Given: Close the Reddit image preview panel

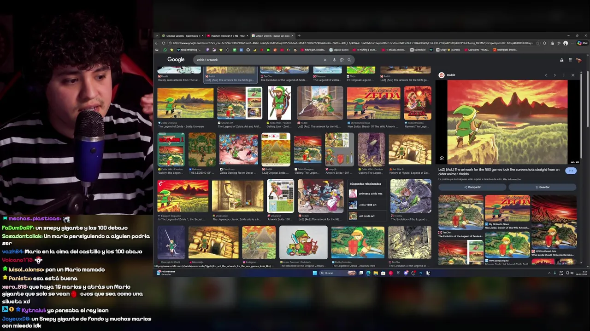Looking at the screenshot, I should (573, 75).
